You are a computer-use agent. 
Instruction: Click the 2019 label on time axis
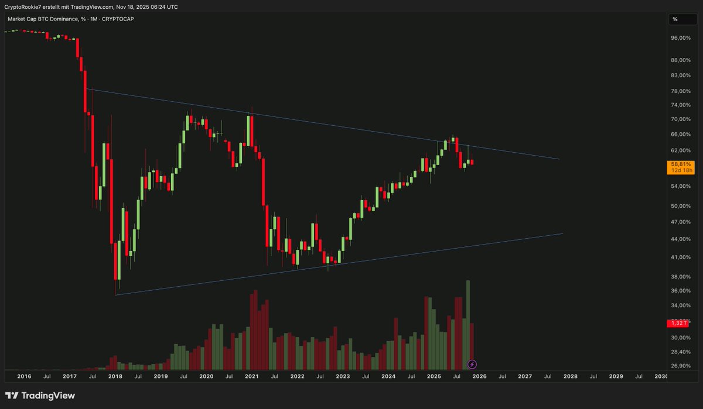click(161, 377)
